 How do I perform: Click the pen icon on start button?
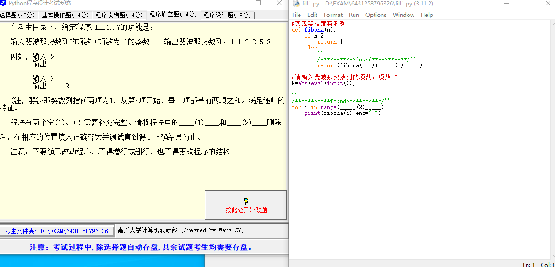pos(246,201)
